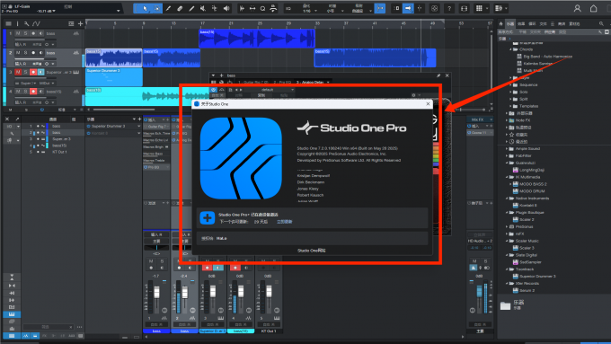Screen dimensions: 611x344
Task: Open Analog Delay plugin tab
Action: [311, 83]
